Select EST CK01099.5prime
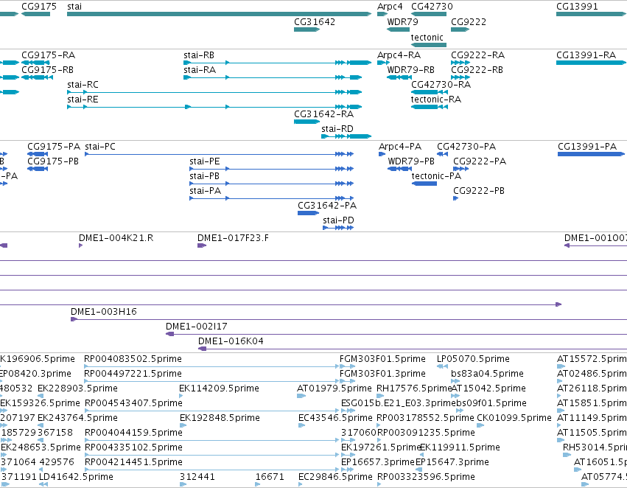 (x=480, y=425)
